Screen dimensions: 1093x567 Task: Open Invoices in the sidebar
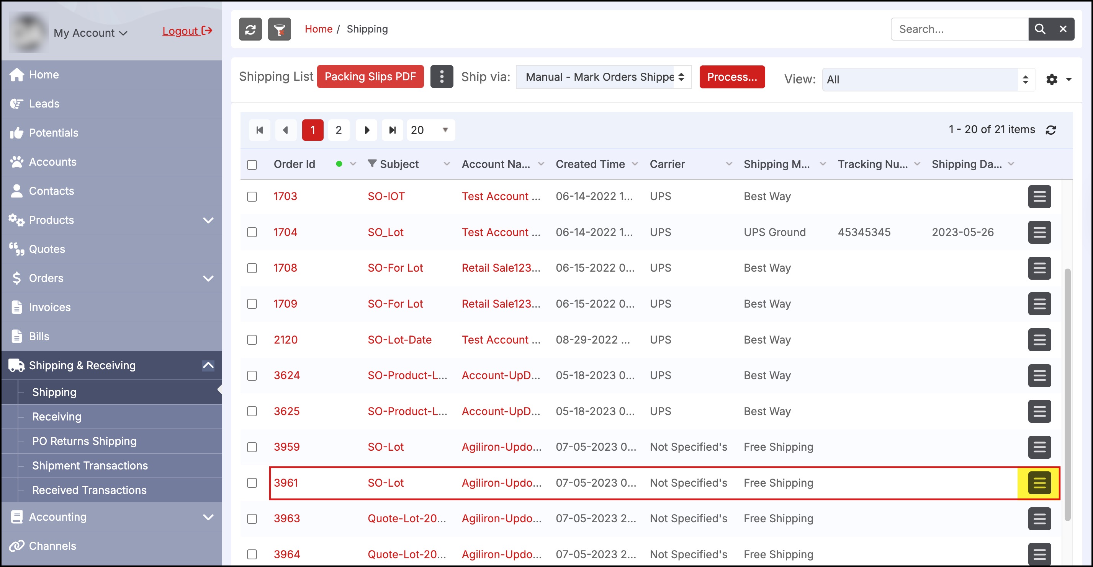coord(111,307)
